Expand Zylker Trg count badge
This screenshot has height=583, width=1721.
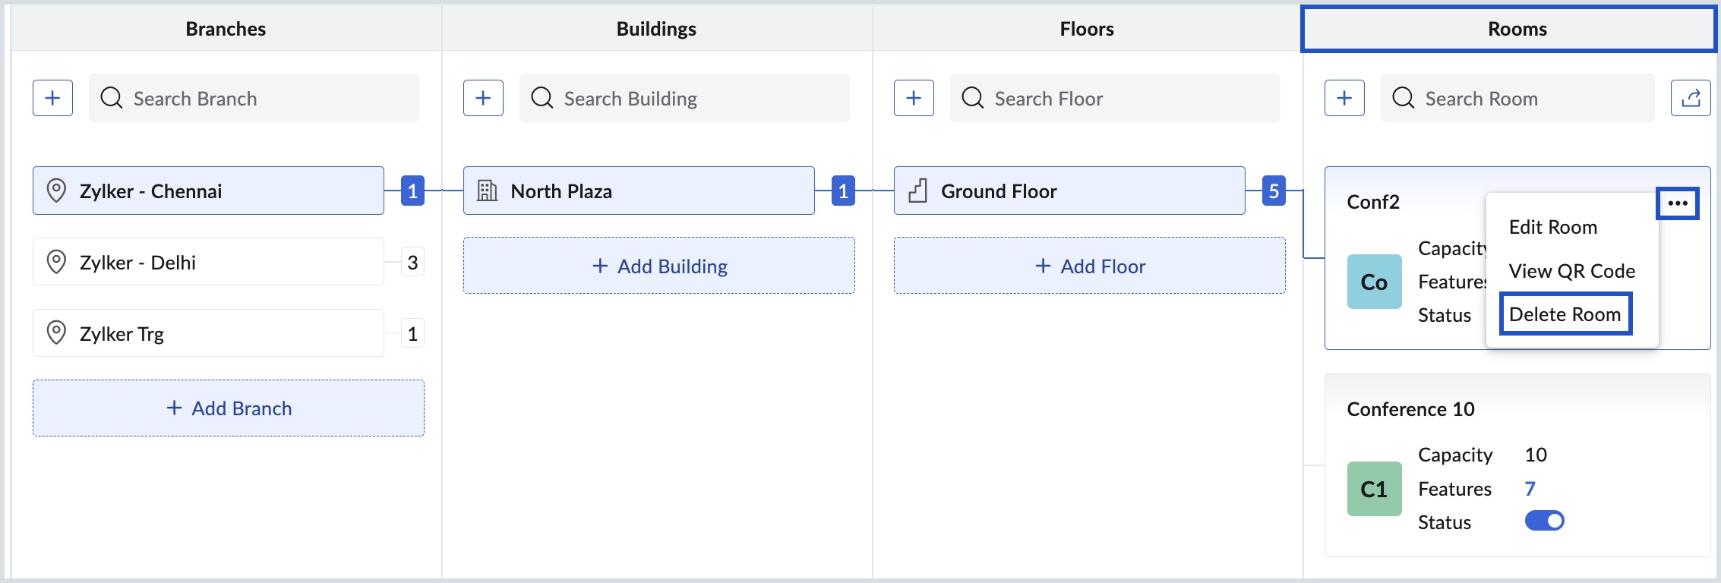(x=412, y=334)
